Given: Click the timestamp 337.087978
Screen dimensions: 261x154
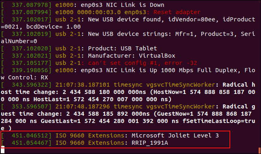Looking at the screenshot, I should point(30,5).
